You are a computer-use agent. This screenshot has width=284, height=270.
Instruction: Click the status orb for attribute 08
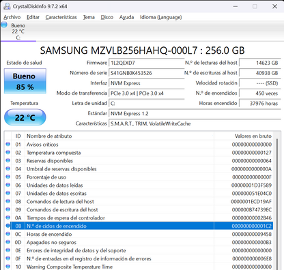click(8, 201)
